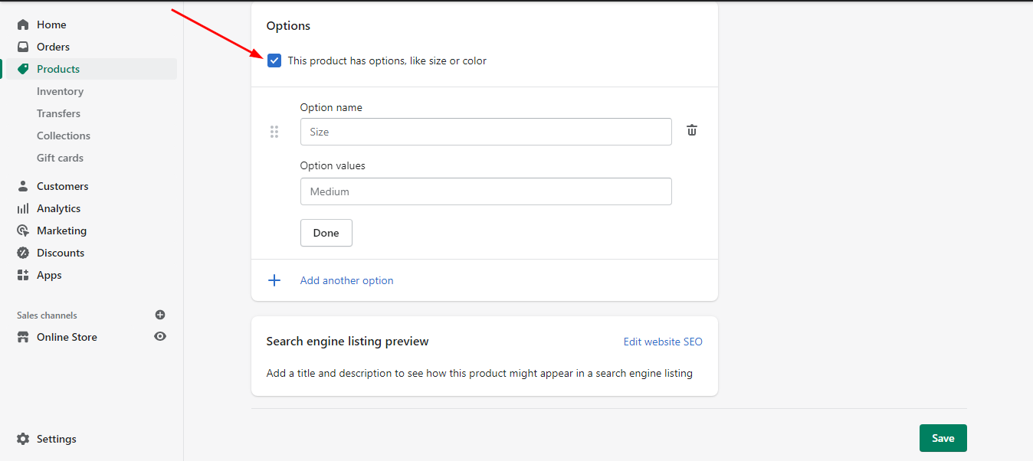Uncheck 'This product has options' checkbox
The height and width of the screenshot is (461, 1033).
coord(274,60)
